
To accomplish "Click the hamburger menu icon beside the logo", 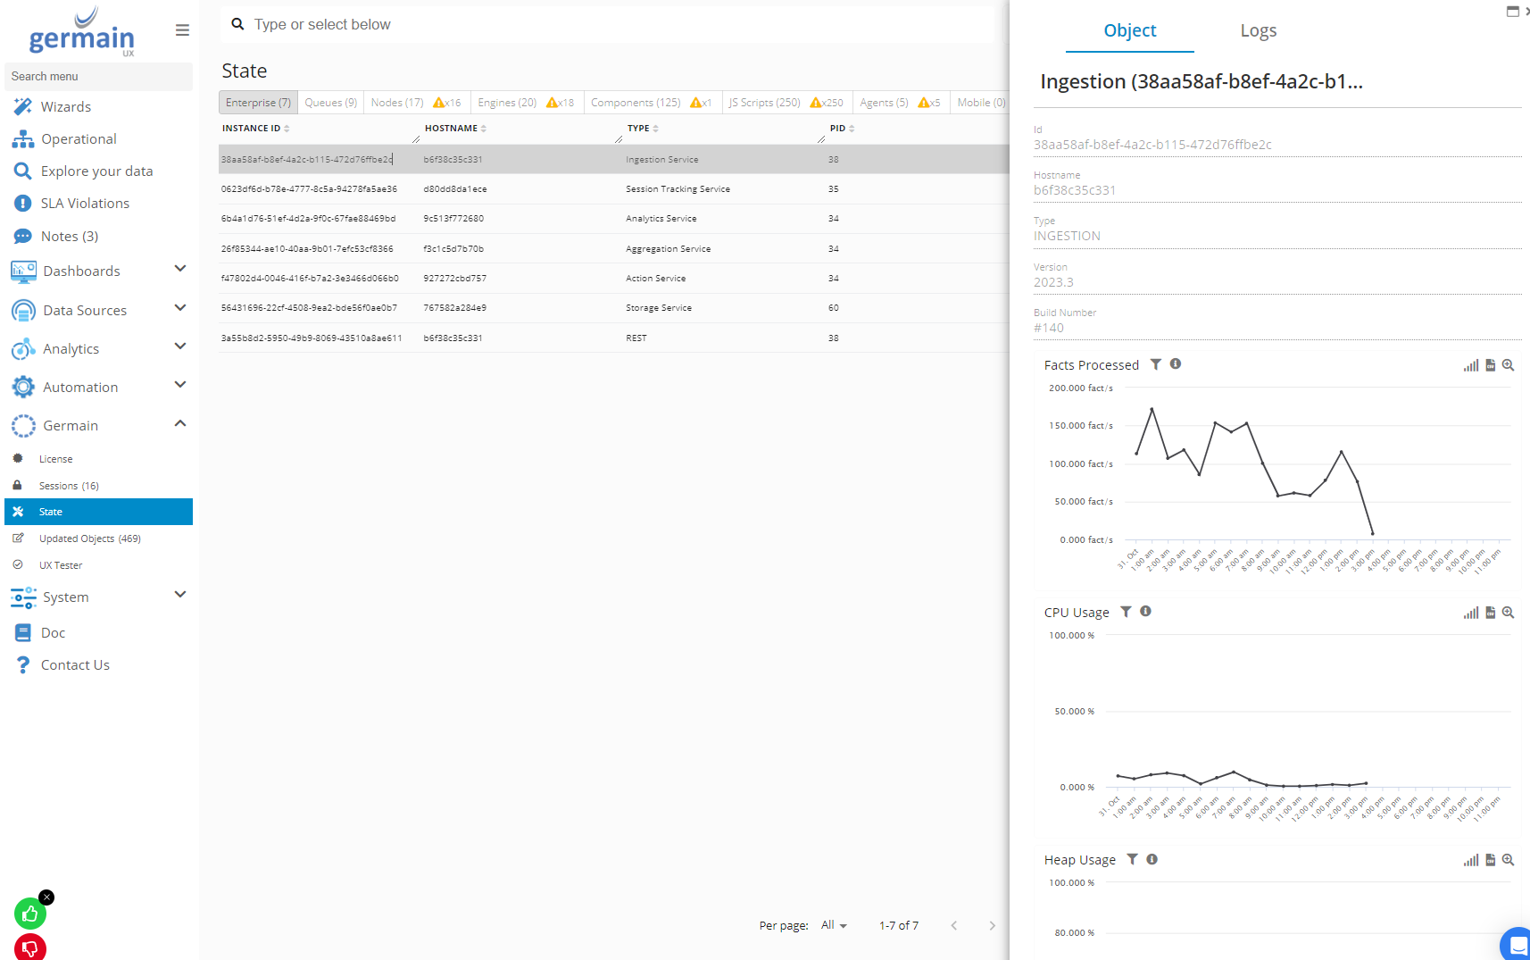I will pyautogui.click(x=182, y=30).
